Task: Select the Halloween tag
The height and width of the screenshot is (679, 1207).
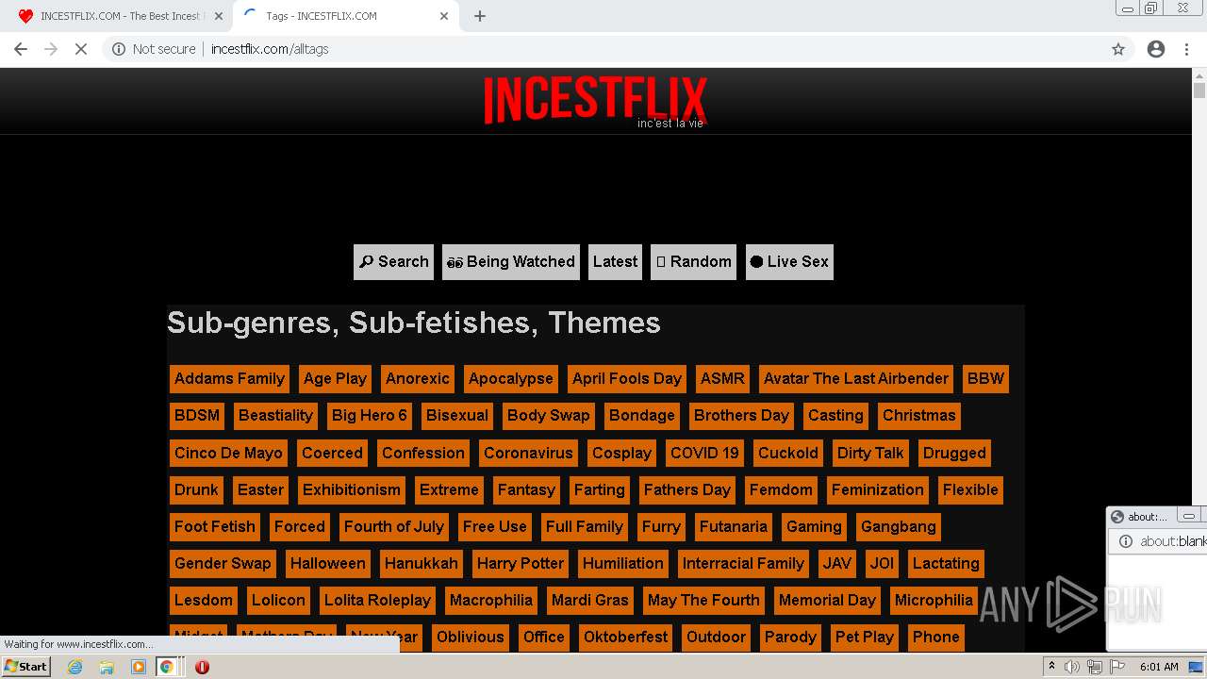Action: pos(327,564)
